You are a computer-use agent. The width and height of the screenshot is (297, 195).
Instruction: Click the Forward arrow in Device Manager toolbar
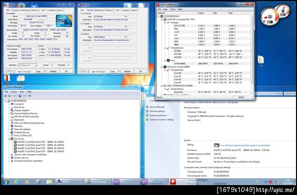9,96
